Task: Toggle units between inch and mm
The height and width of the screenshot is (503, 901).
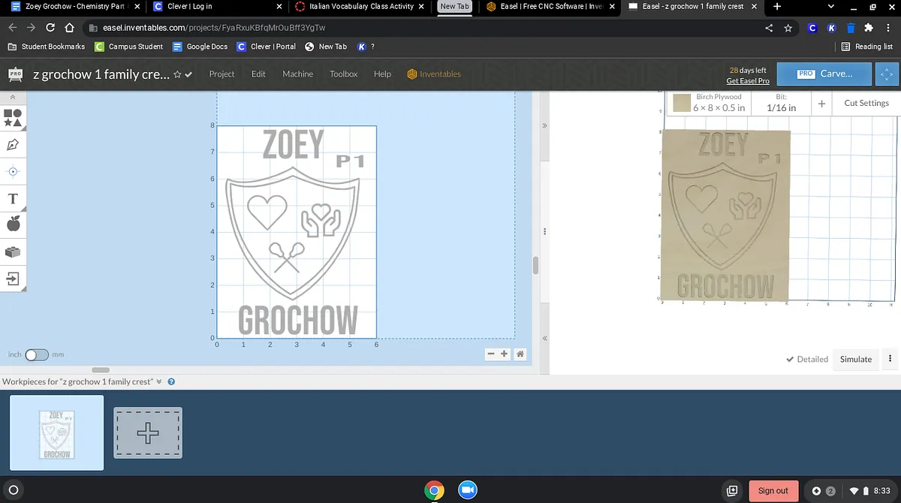Action: pos(37,354)
